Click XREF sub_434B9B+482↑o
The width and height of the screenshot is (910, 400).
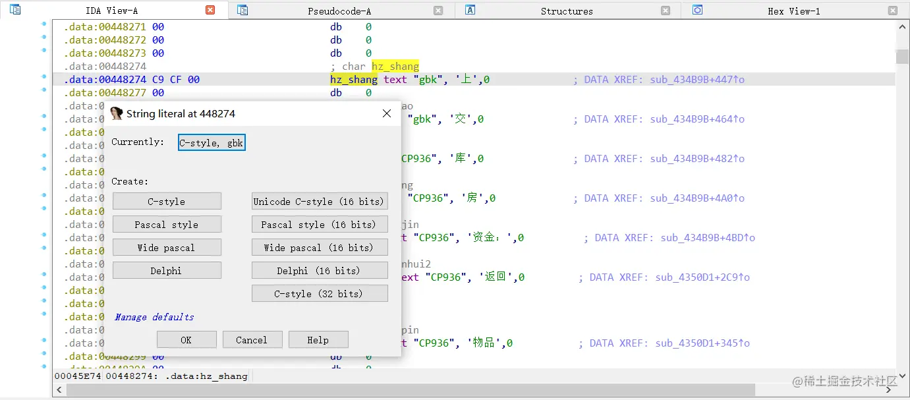697,159
